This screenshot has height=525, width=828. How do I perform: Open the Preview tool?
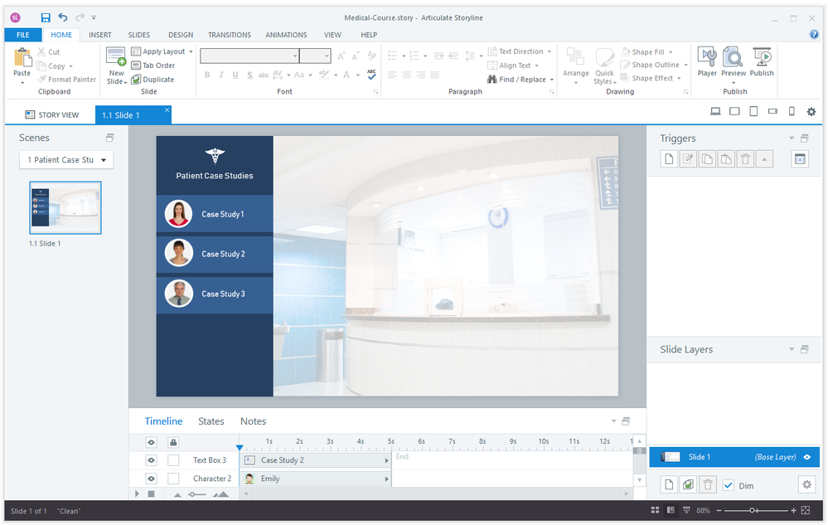pos(733,61)
